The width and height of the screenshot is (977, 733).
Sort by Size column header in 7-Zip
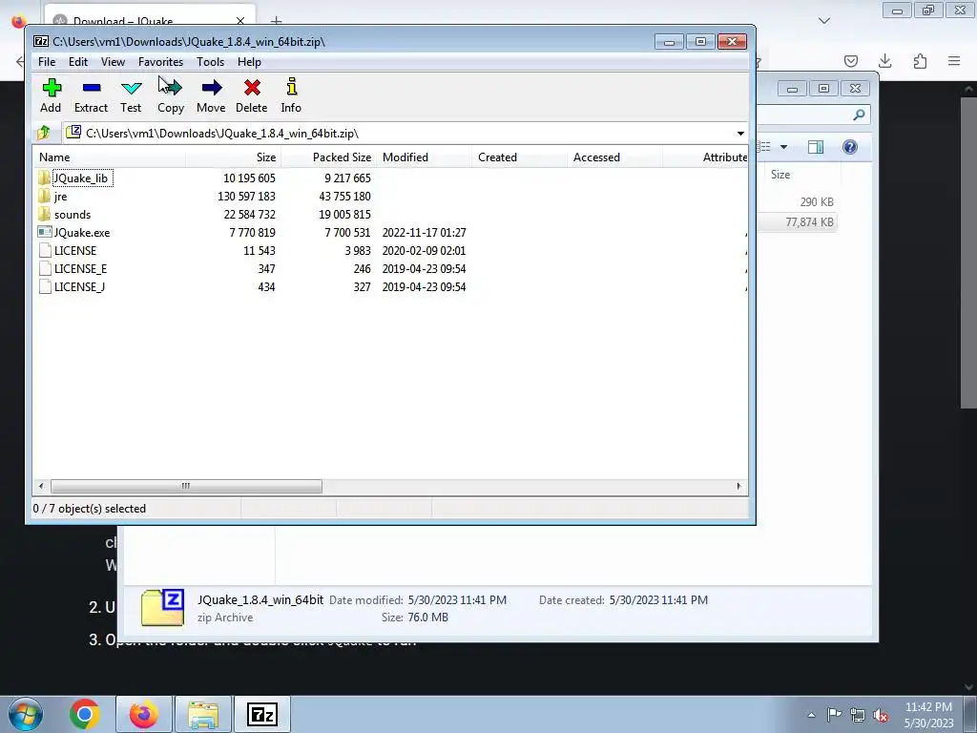(233, 157)
